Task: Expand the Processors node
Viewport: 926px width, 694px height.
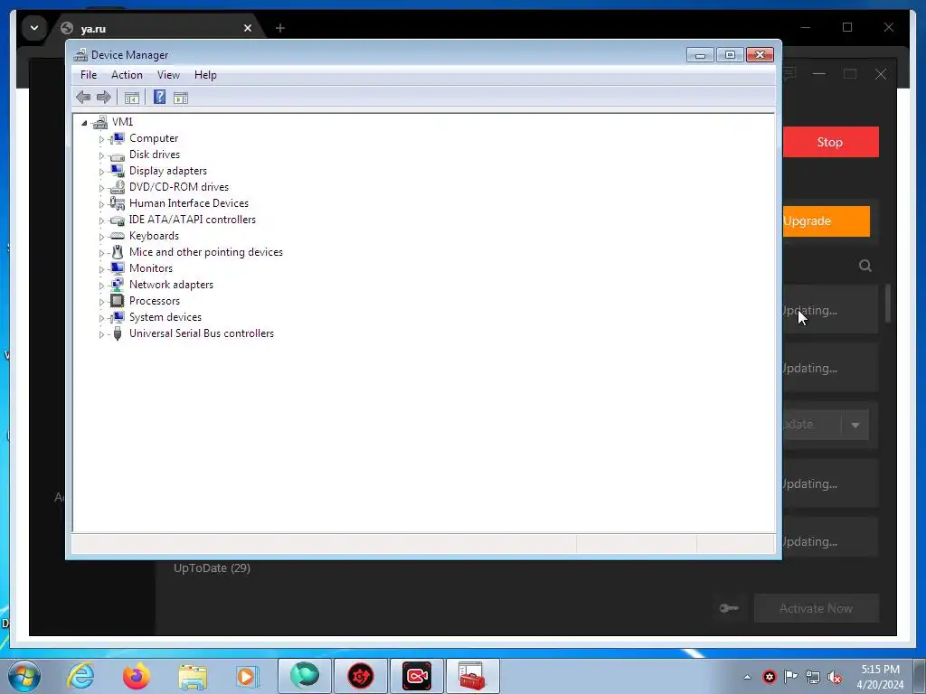Action: pyautogui.click(x=101, y=302)
